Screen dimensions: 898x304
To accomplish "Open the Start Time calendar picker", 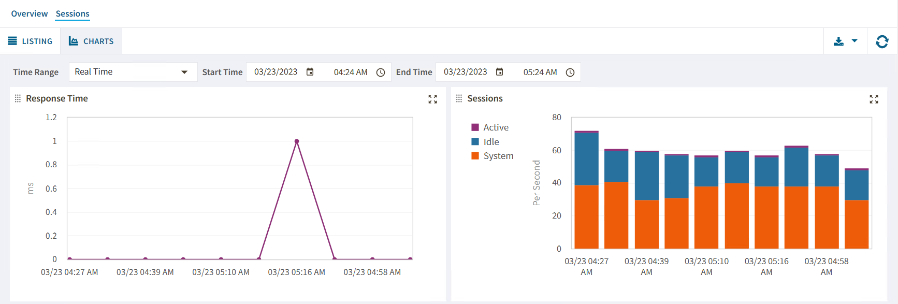I will (x=310, y=72).
